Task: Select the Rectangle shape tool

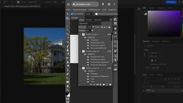Action: coord(68,82)
